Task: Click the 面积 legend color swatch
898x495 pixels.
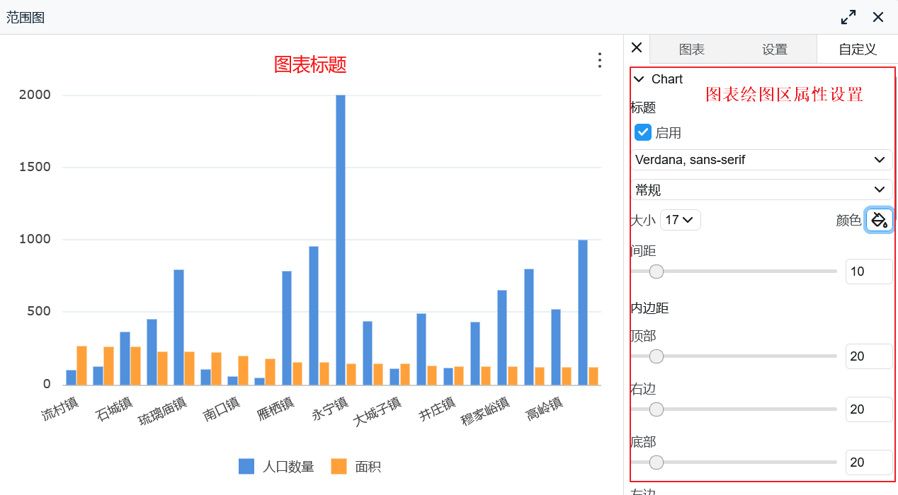Action: (x=337, y=466)
